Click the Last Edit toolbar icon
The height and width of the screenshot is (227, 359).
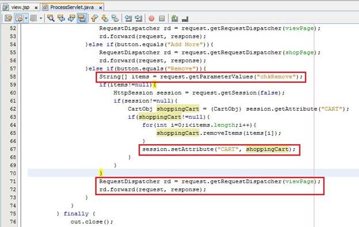pos(9,18)
